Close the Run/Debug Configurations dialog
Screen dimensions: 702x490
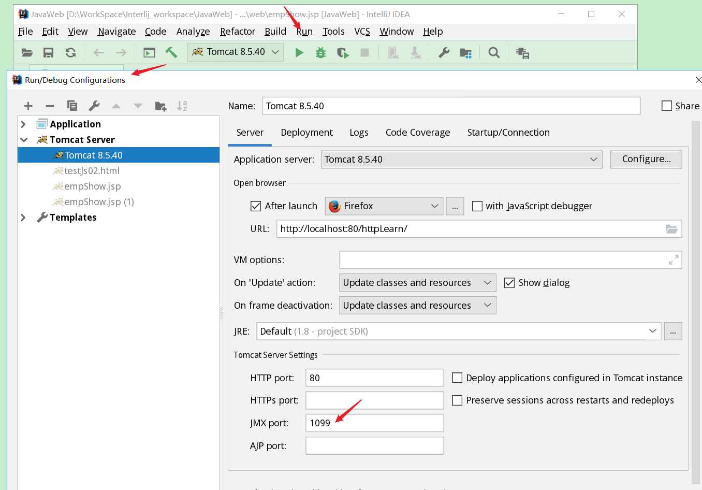tap(698, 80)
